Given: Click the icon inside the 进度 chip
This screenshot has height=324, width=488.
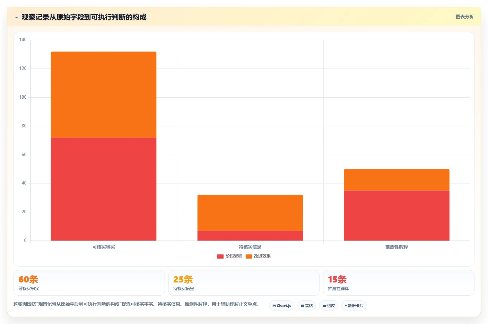Looking at the screenshot, I should (324, 306).
